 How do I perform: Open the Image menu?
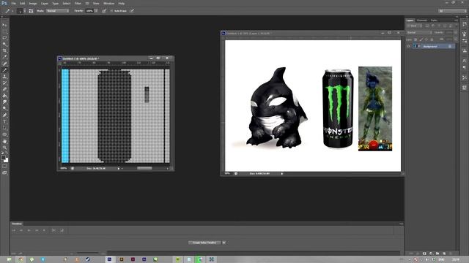tap(32, 3)
